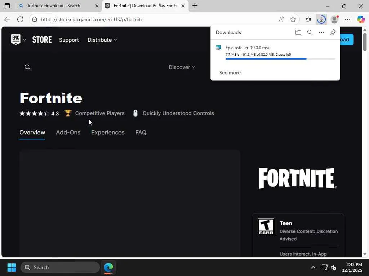The height and width of the screenshot is (276, 369).
Task: Toggle the Downloads toolbar button
Action: [321, 19]
